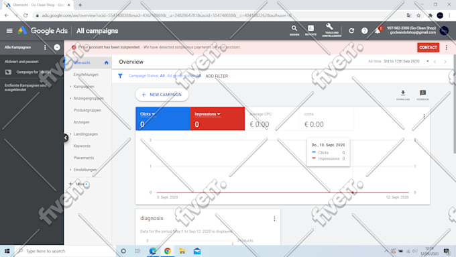This screenshot has width=456, height=257.
Task: Open Produktgruppen page
Action: (x=87, y=110)
